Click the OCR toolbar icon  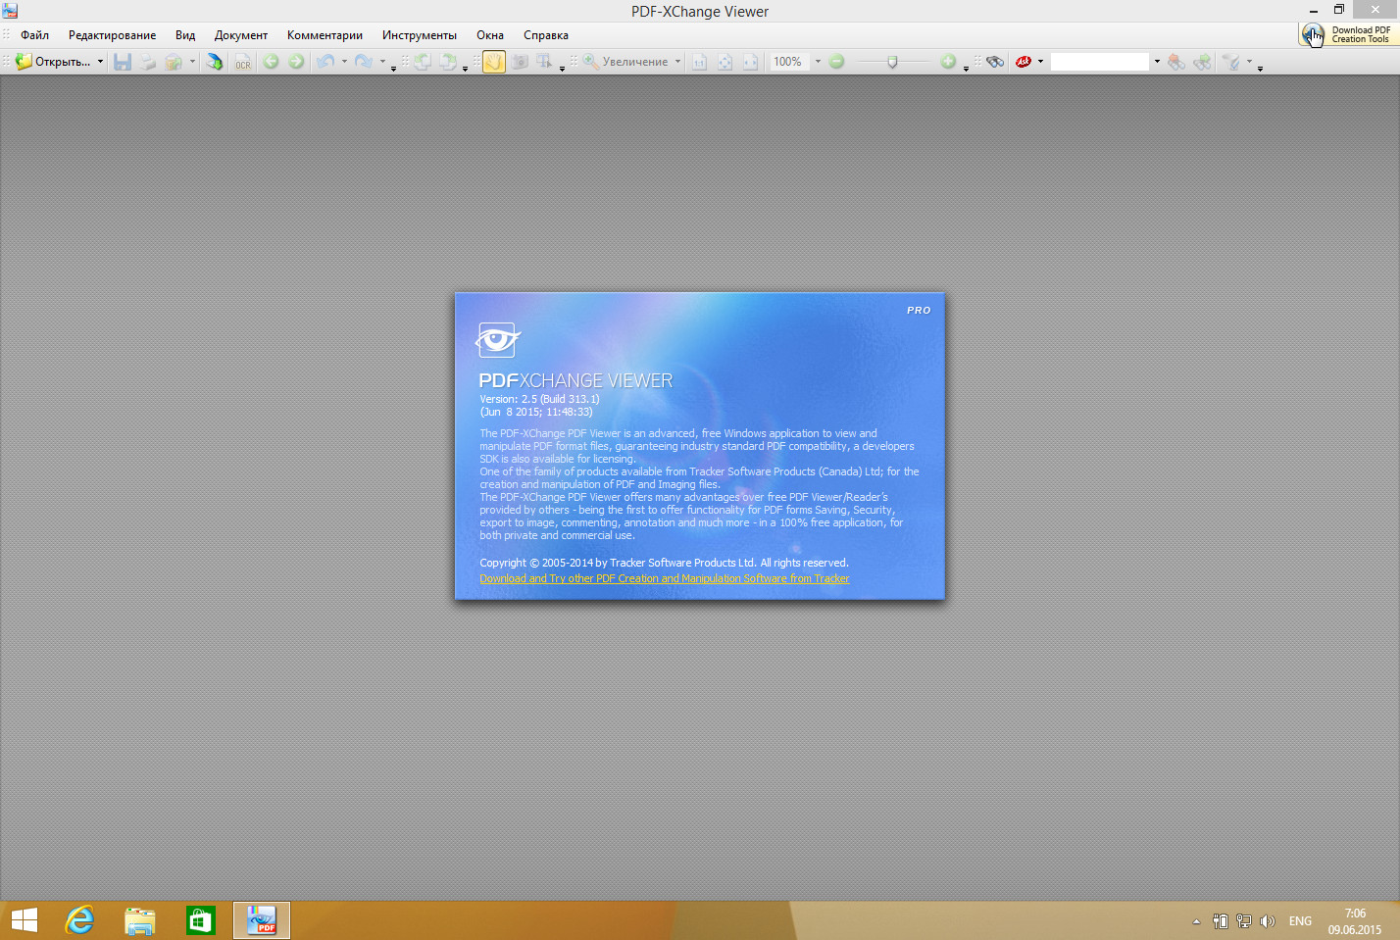pos(242,62)
